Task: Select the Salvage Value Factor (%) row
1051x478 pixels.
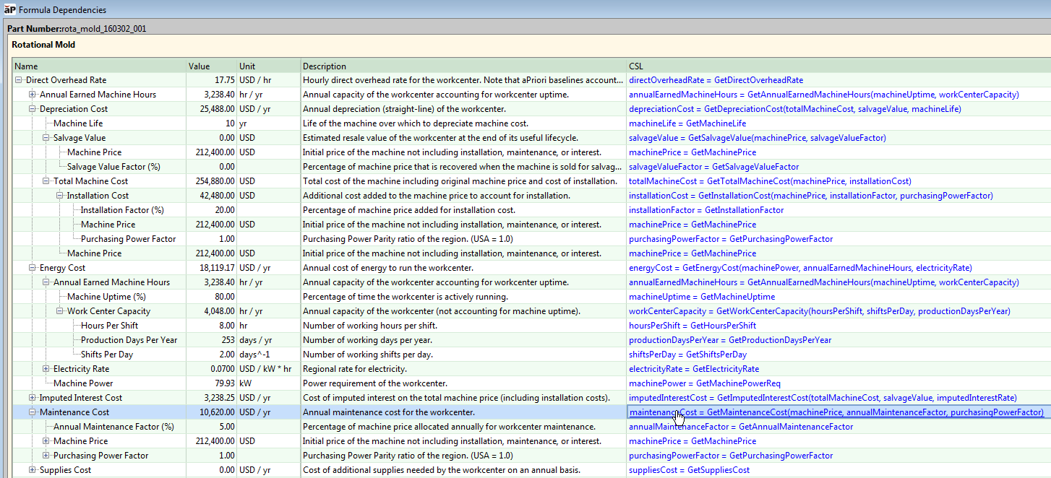Action: (x=113, y=167)
